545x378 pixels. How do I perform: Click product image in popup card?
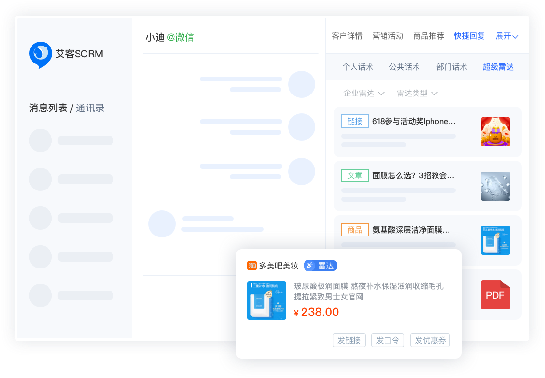pos(266,300)
